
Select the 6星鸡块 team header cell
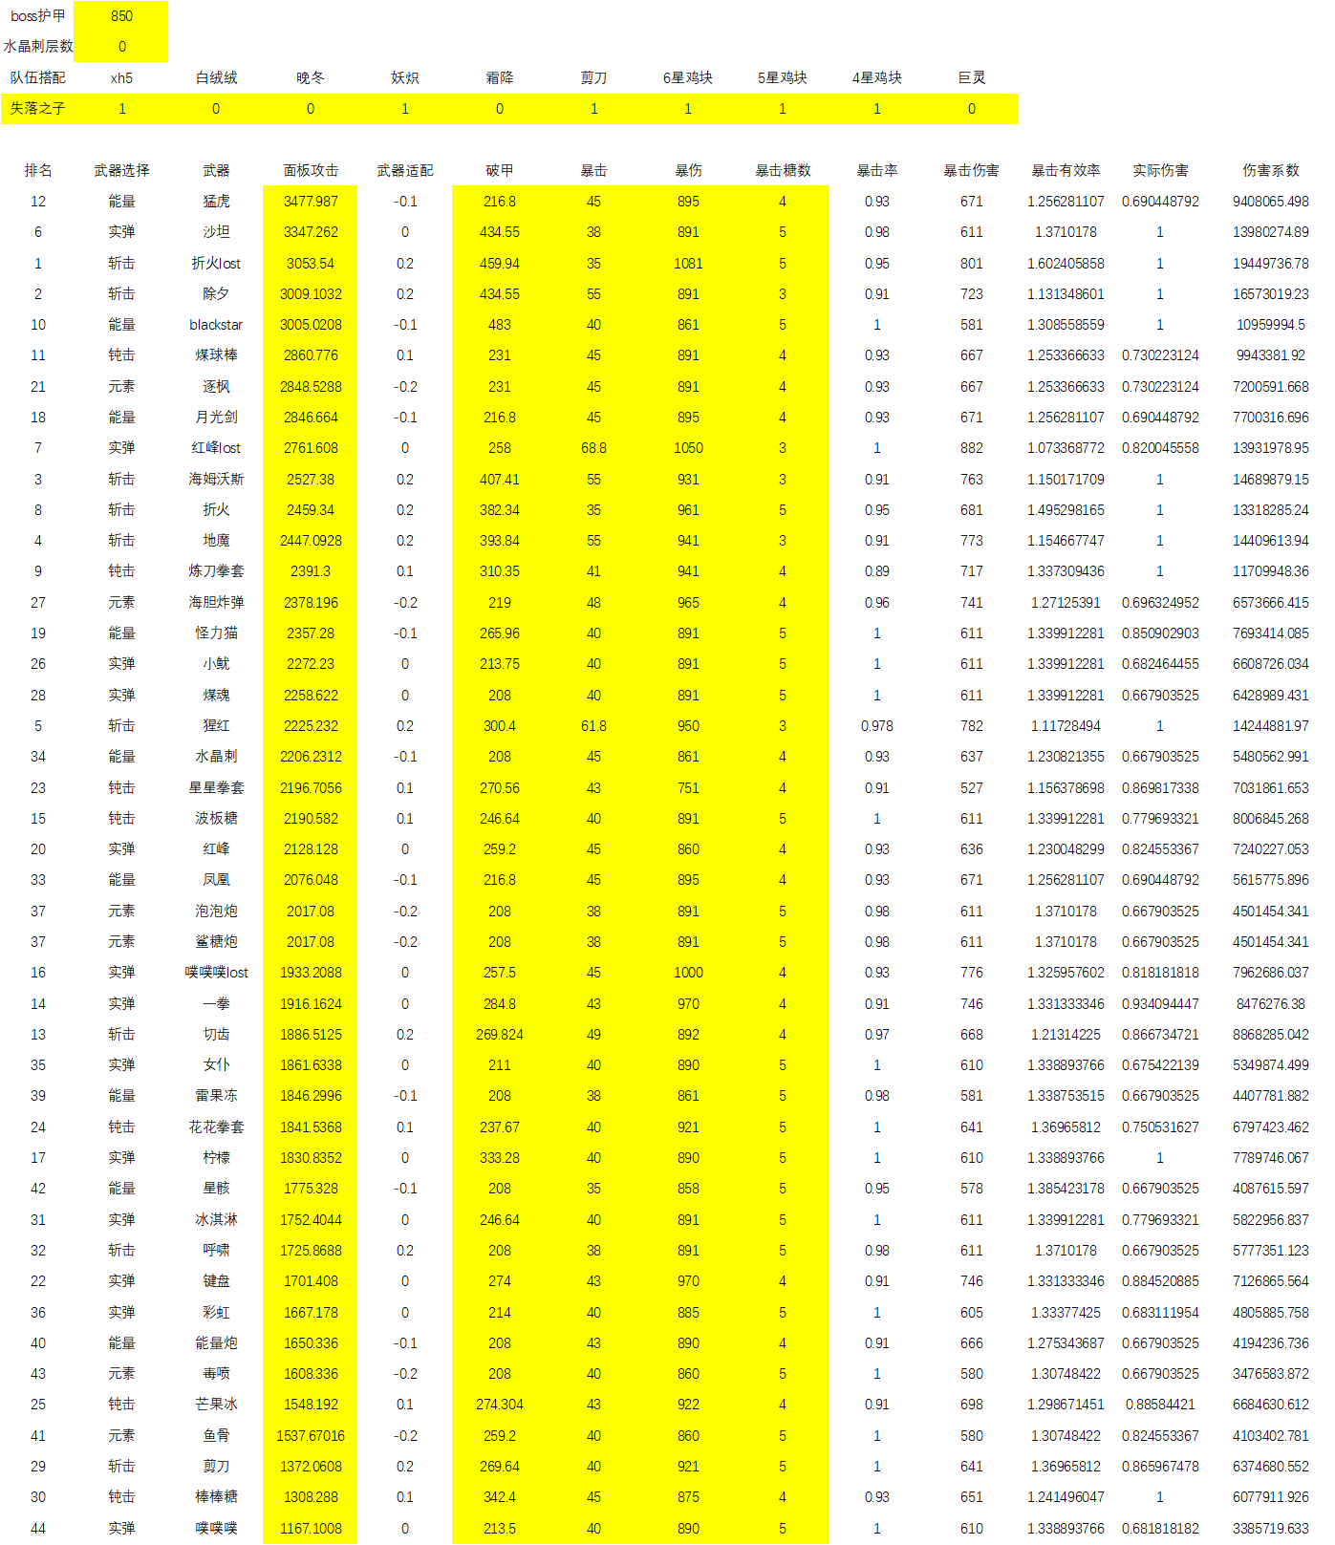pos(688,78)
